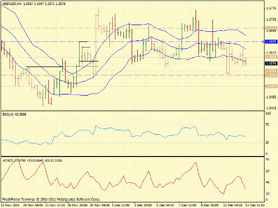This screenshot has height=208, width=278.
Task: Click the 12 Dec 04:00 time label
Action: (x=233, y=205)
